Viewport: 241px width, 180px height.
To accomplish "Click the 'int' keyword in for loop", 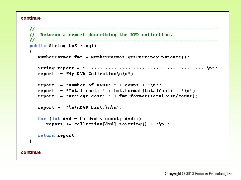I will pyautogui.click(x=56, y=119).
